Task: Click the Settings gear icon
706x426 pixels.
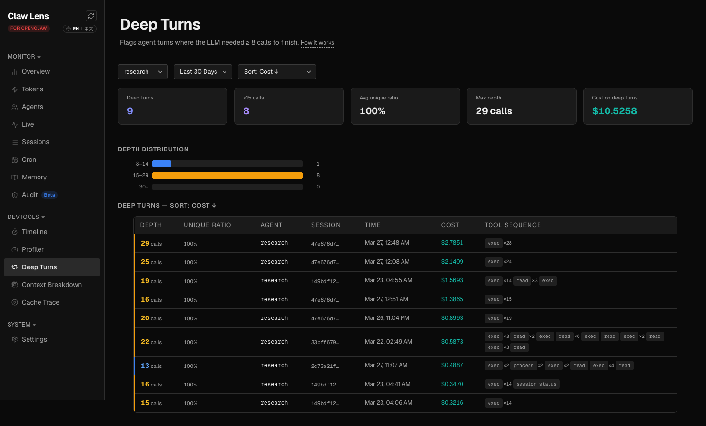Action: click(x=15, y=340)
